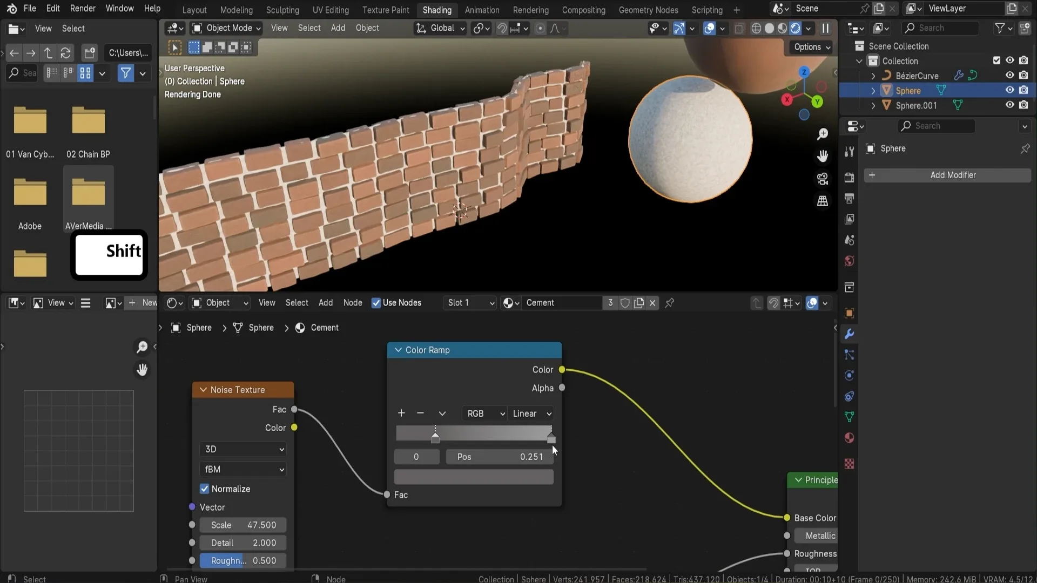Viewport: 1037px width, 583px height.
Task: Switch to Rendered viewport shading mode
Action: [795, 29]
